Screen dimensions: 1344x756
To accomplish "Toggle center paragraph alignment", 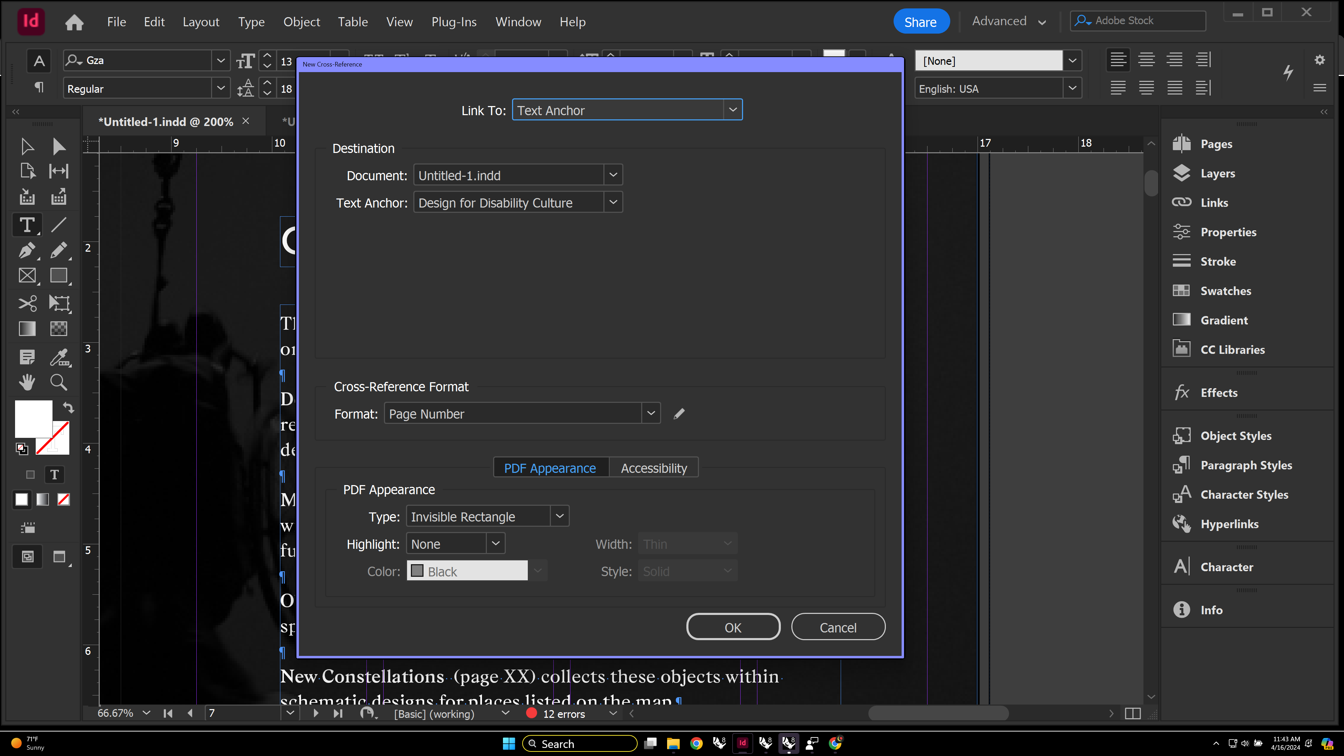I will (1146, 59).
